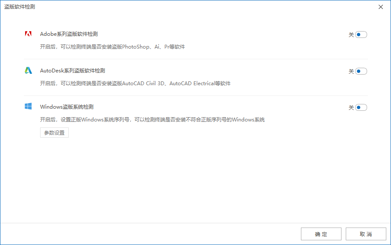Screen dimensions: 391x245
Task: Turn on AutoDesk pirated software detection switch
Action: pos(361,71)
